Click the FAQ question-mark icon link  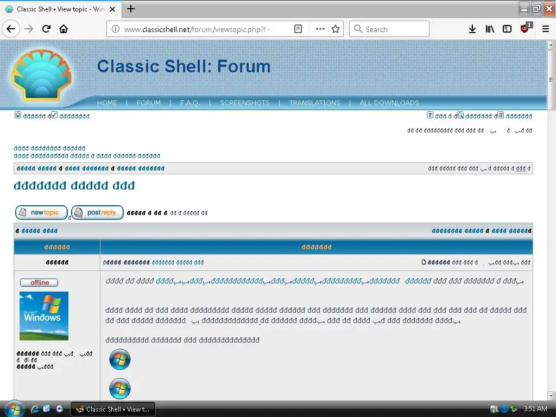point(430,115)
